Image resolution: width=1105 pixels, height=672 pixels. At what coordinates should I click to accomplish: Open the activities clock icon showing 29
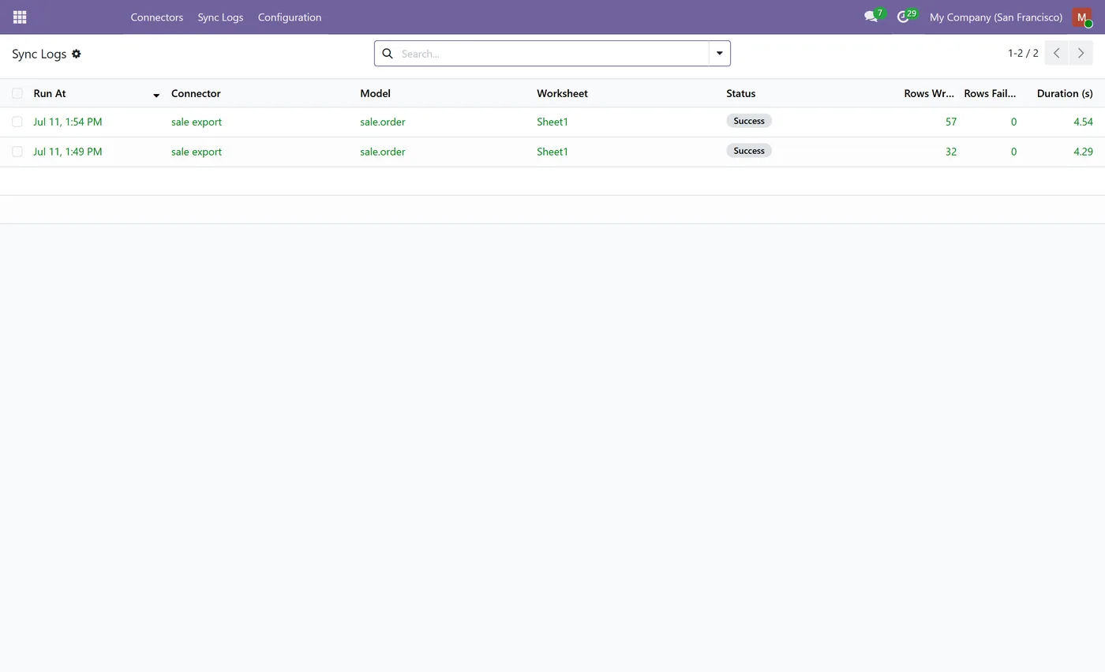coord(907,17)
